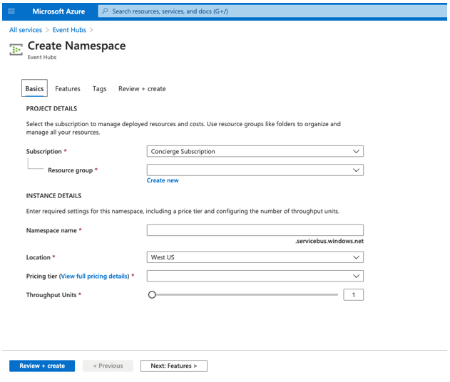
Task: Click the Throughput Units slider handle
Action: click(152, 294)
